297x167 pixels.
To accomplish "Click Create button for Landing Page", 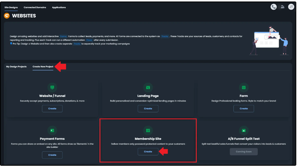I will (148, 109).
